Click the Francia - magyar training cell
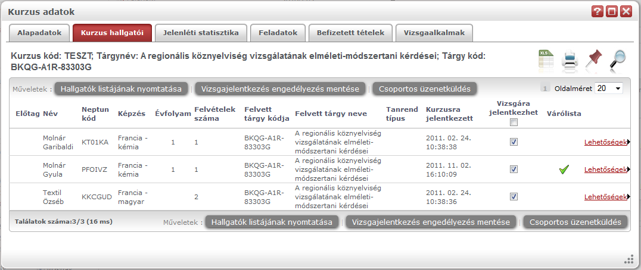This screenshot has height=270, width=641. (132, 197)
